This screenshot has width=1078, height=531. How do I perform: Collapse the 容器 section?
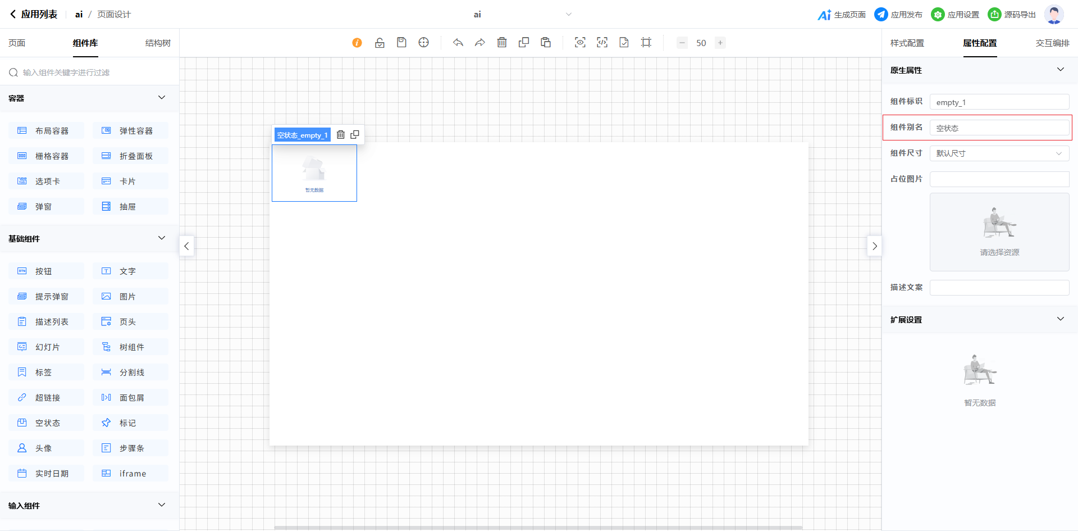tap(162, 98)
